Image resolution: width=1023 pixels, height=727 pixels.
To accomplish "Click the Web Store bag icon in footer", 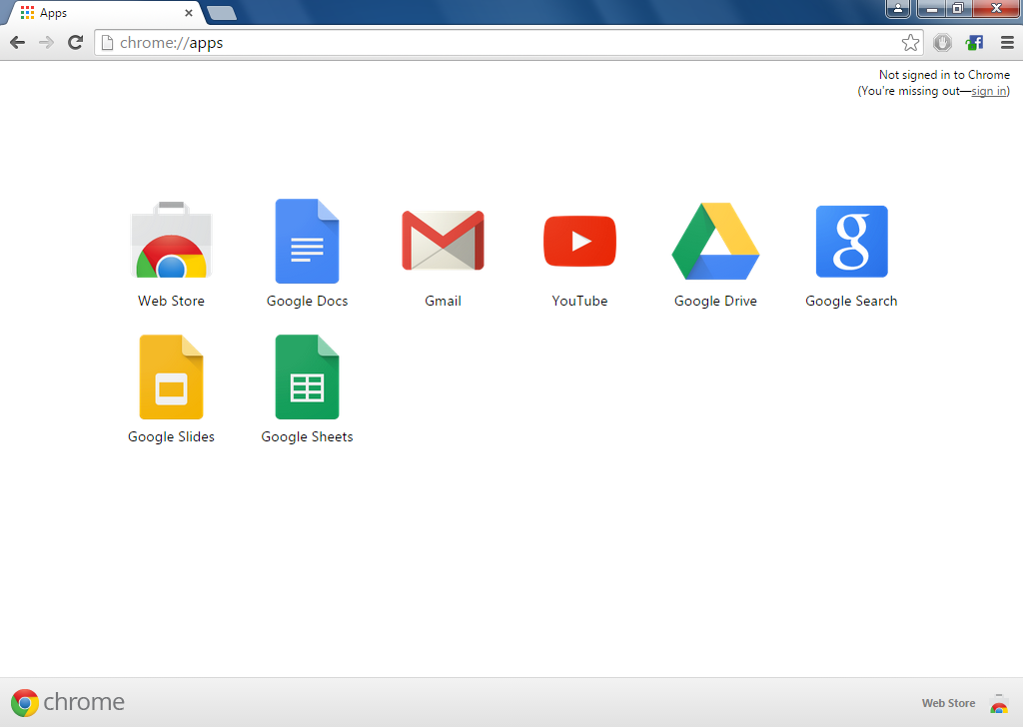I will [x=998, y=703].
